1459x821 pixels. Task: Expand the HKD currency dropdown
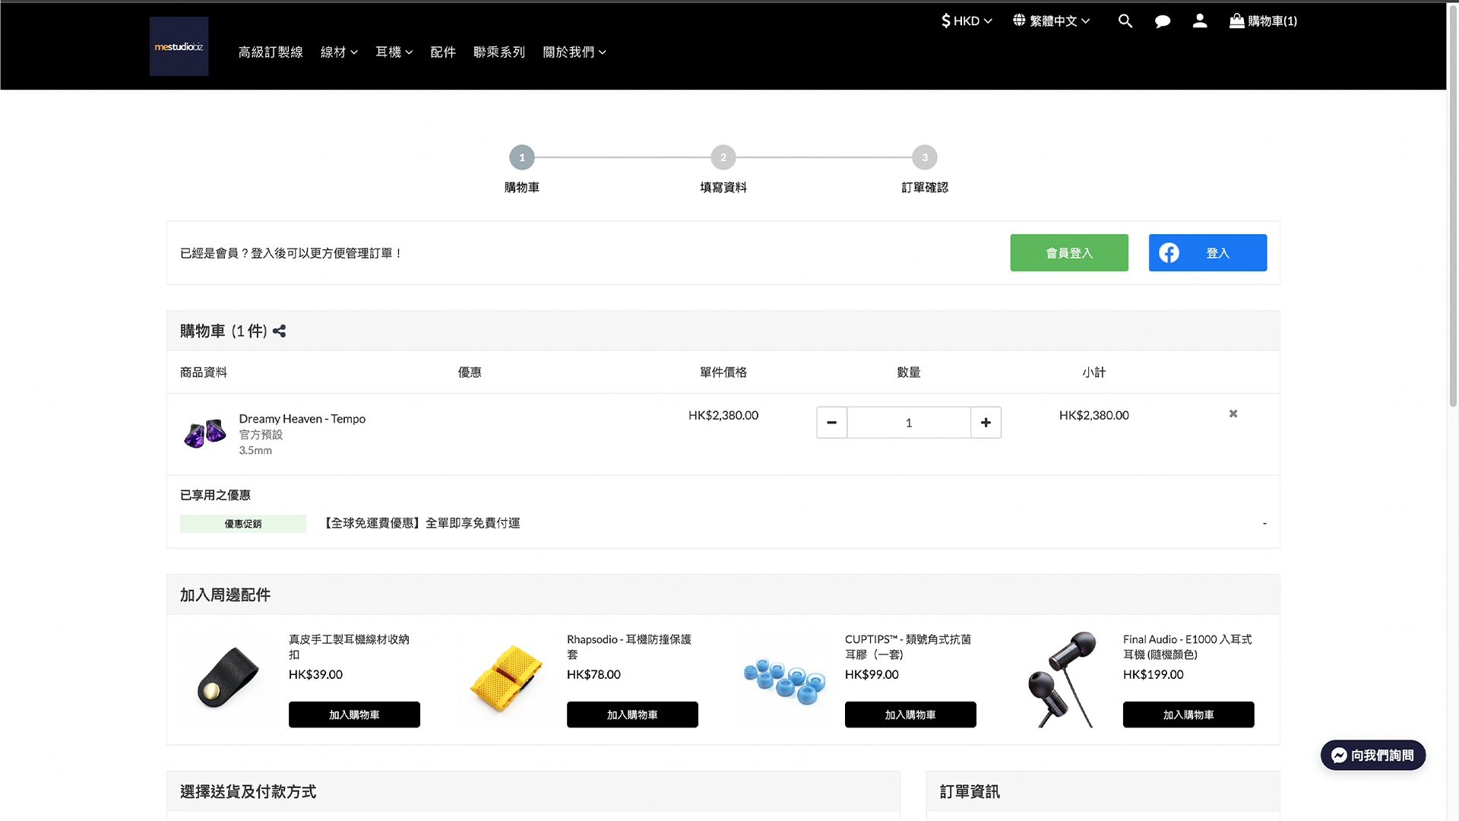(967, 21)
